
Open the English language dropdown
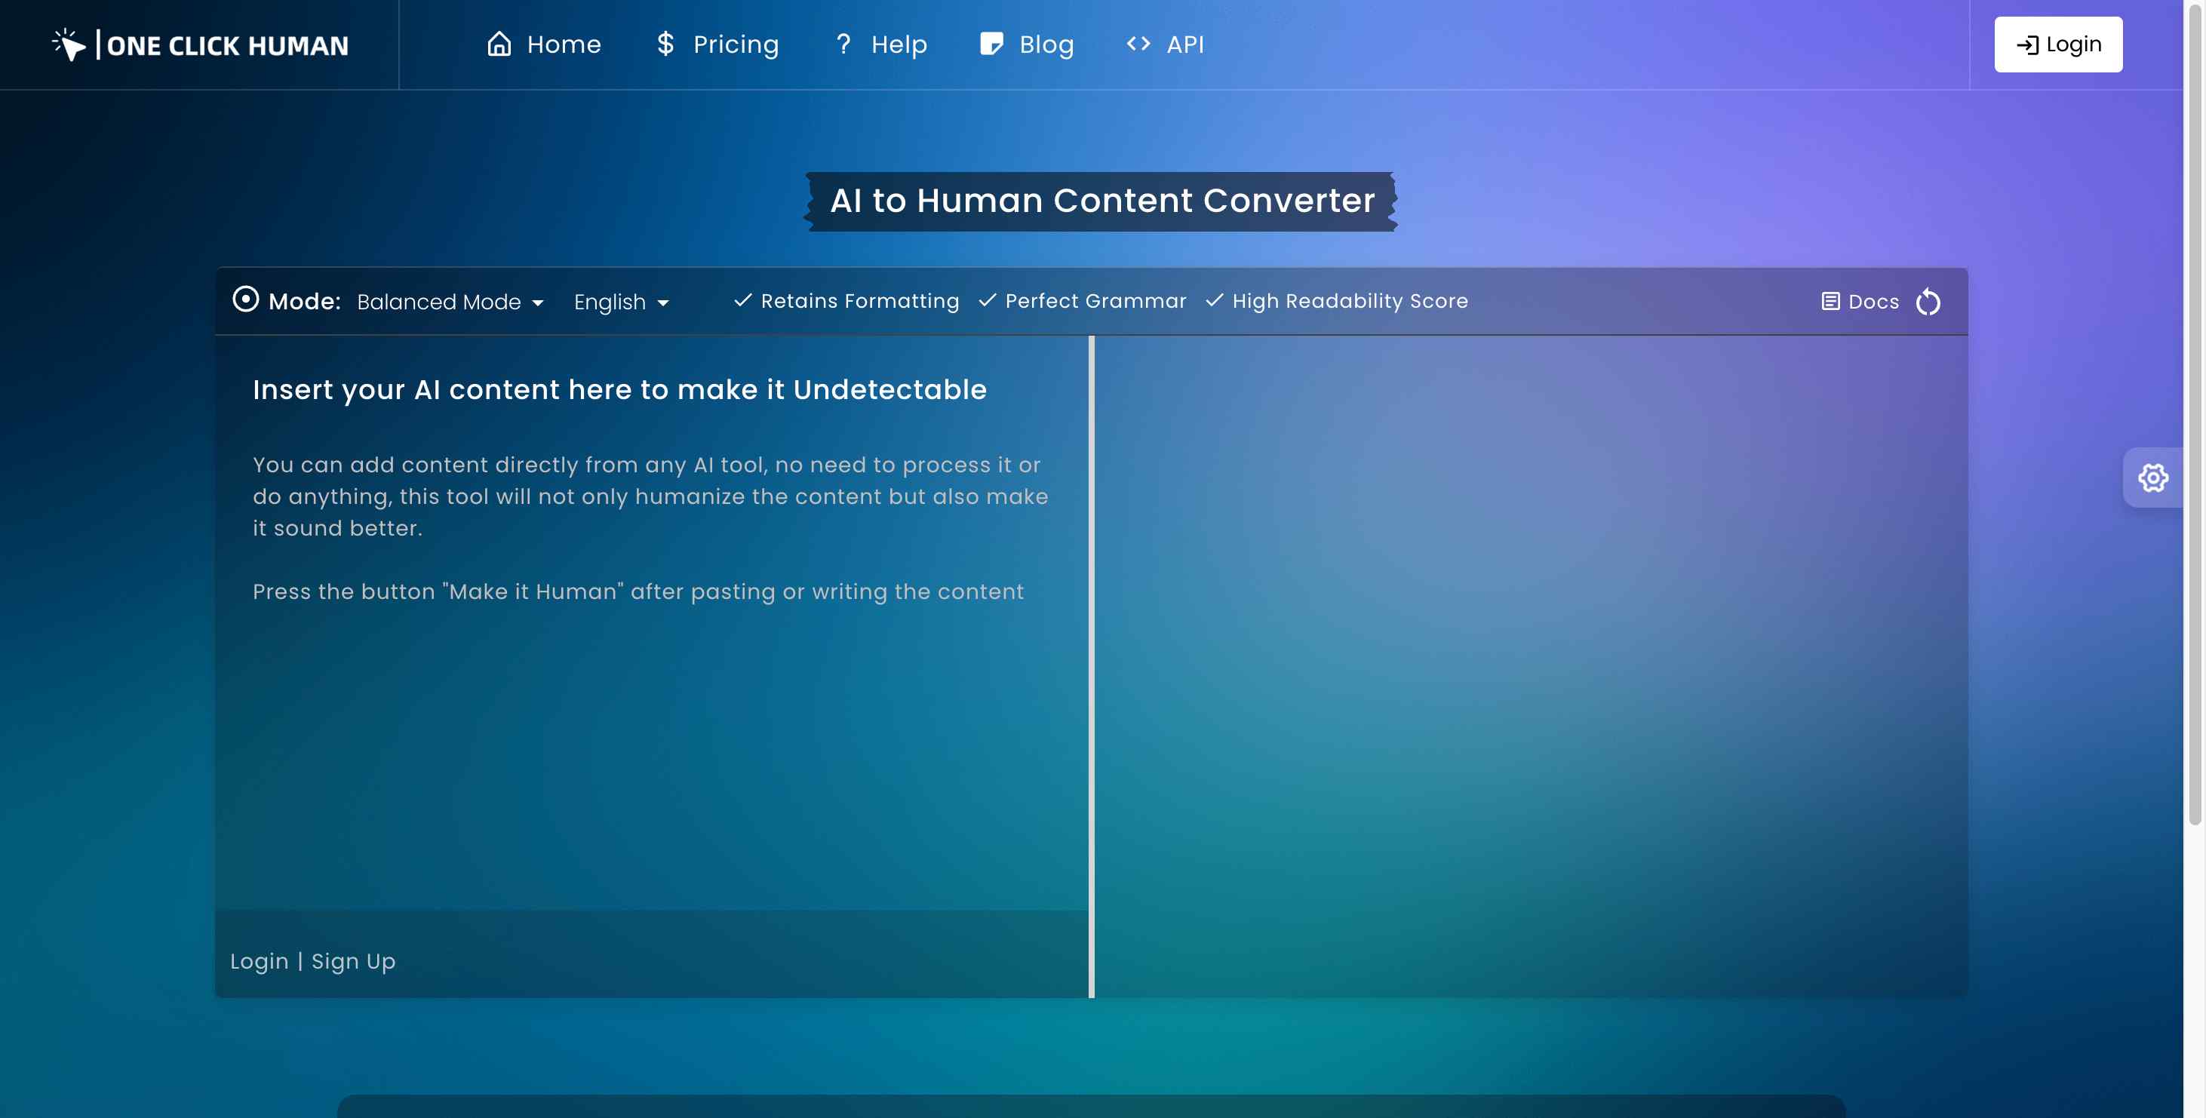622,303
